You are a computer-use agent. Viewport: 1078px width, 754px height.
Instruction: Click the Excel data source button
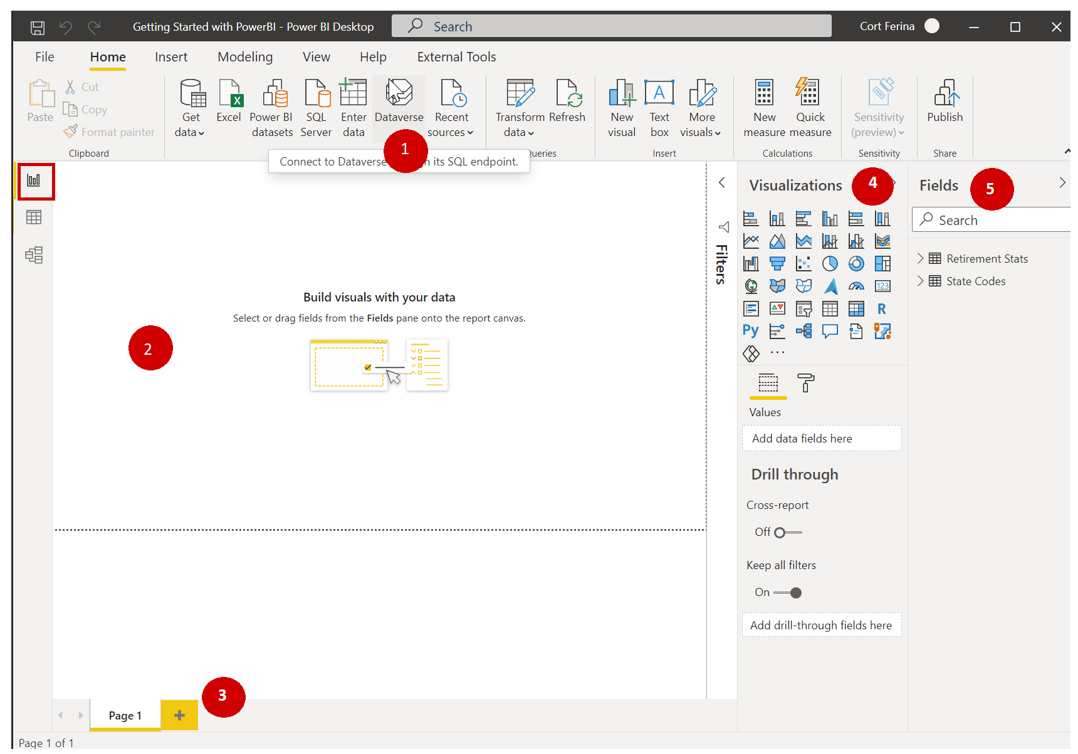(x=229, y=102)
